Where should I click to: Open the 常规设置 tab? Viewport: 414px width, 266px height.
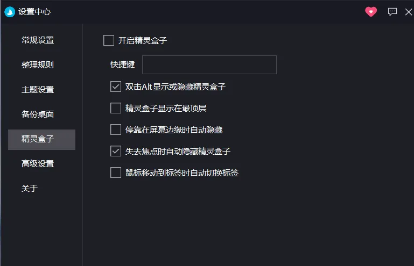(x=38, y=40)
